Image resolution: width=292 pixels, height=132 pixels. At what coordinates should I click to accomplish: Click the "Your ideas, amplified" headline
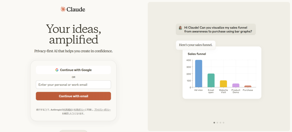click(73, 34)
